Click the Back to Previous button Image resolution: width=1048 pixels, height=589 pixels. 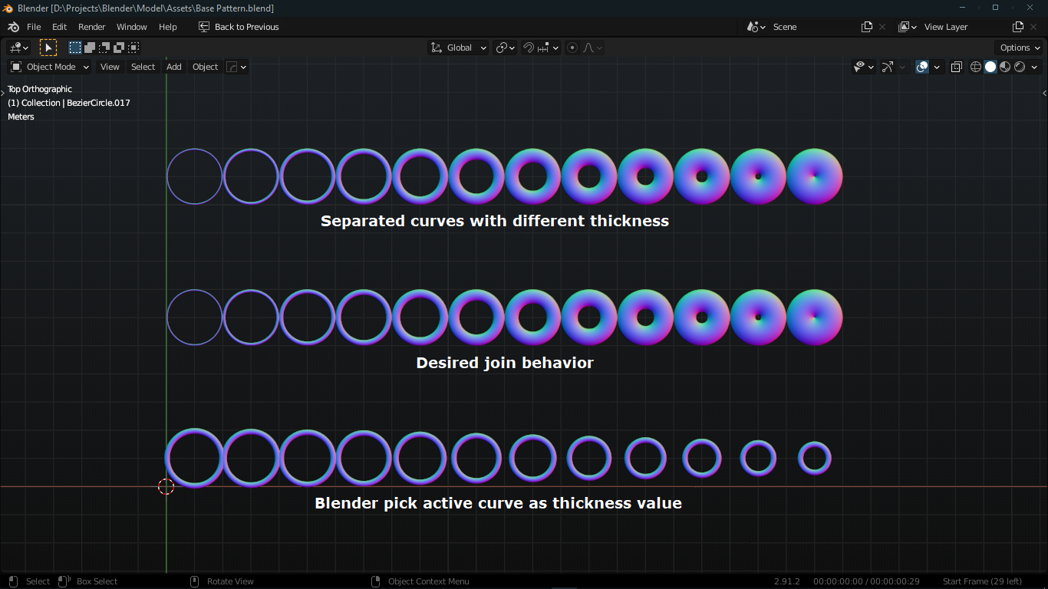[239, 27]
